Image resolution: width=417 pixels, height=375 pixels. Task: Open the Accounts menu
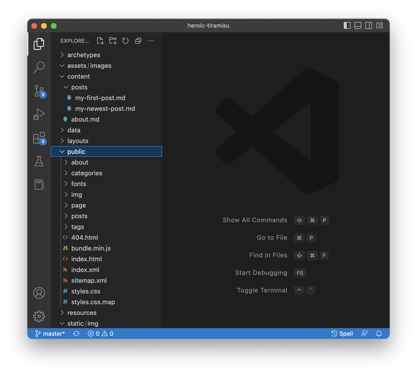tap(39, 293)
